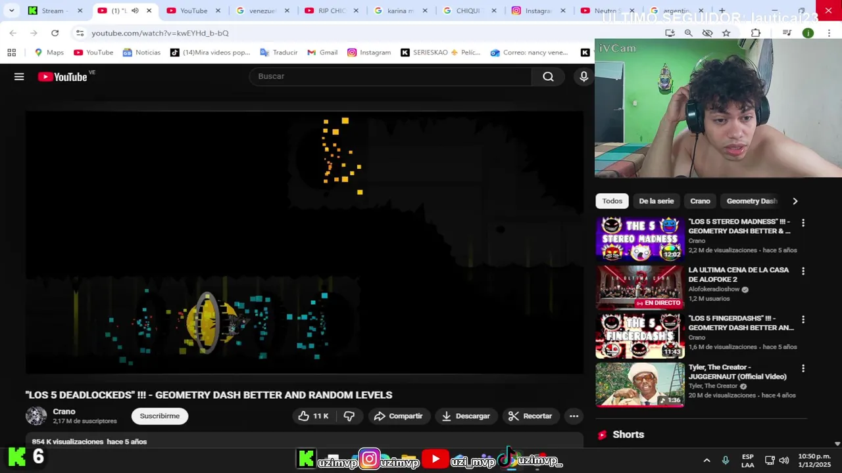This screenshot has width=842, height=473.
Task: Click the Tyler JUGGERNAUT video thumbnail
Action: (x=640, y=385)
